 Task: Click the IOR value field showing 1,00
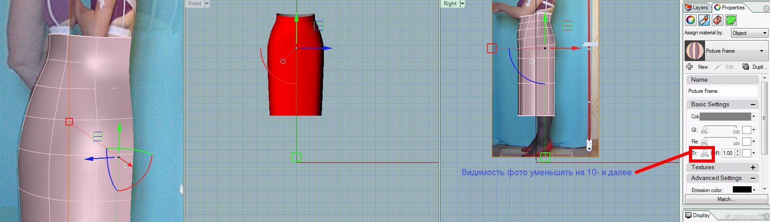[727, 153]
